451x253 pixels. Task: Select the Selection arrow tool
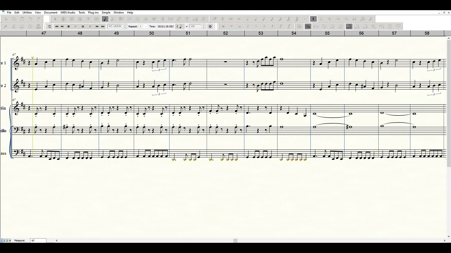[55, 19]
